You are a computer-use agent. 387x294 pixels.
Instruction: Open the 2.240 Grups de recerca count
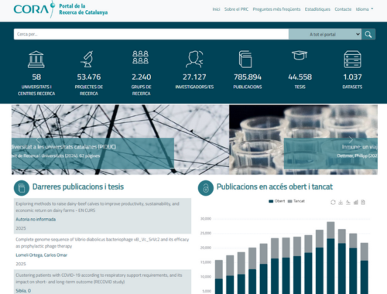pyautogui.click(x=142, y=77)
